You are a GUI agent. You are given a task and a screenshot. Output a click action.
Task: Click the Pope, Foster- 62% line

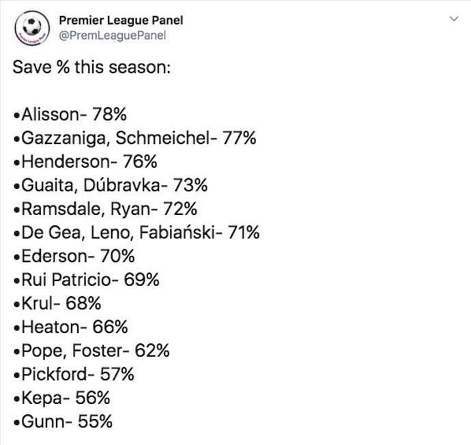91,351
